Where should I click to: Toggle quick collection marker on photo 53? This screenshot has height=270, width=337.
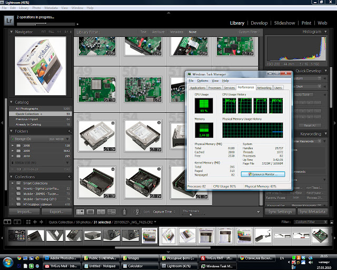(x=113, y=123)
